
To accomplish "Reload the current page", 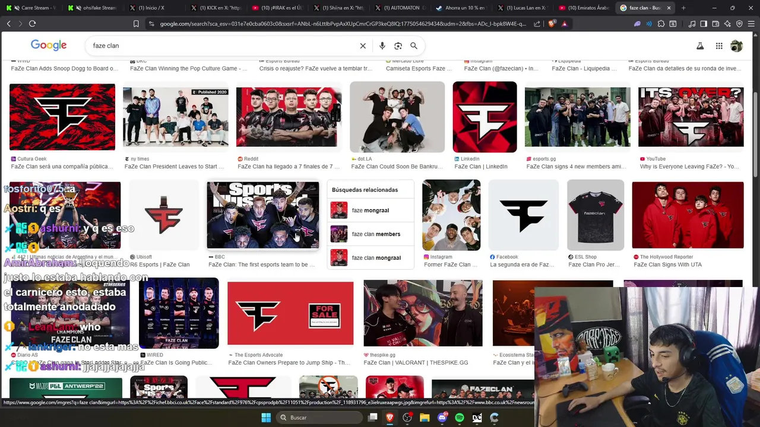I will coord(32,24).
